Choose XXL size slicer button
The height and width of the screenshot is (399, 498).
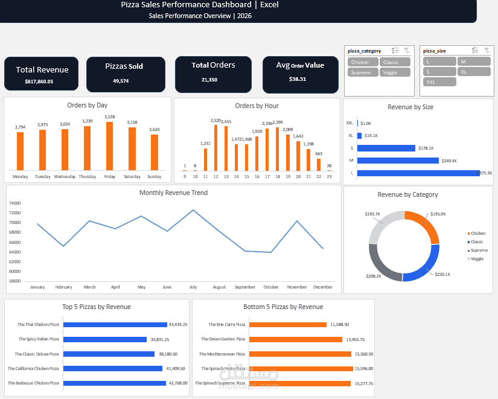439,81
